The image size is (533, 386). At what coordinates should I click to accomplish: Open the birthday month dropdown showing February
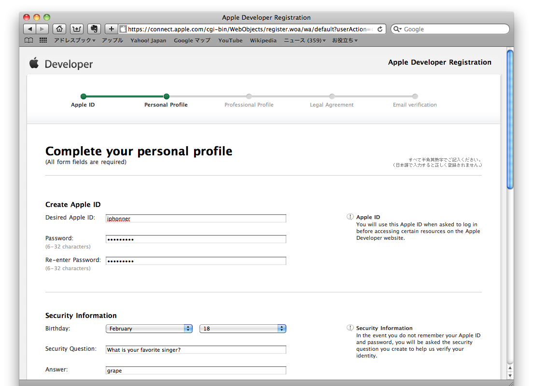149,329
